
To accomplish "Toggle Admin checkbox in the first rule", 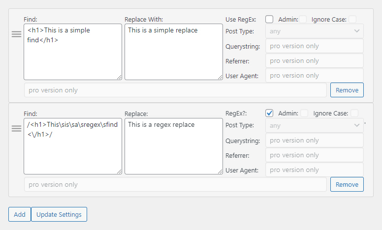I will pos(303,19).
